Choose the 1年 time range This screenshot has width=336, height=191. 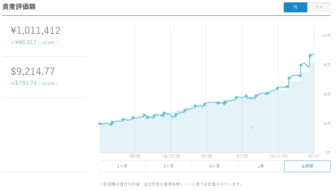[x=261, y=166]
